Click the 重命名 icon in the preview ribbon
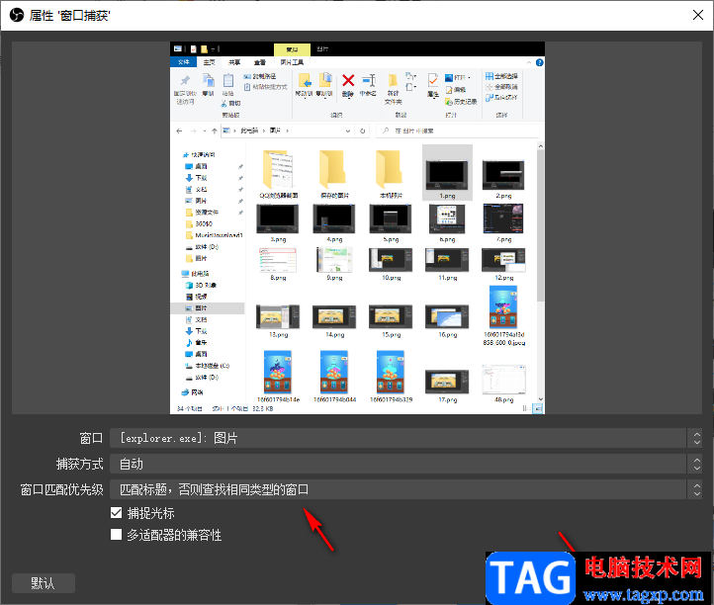The height and width of the screenshot is (605, 714). click(369, 81)
